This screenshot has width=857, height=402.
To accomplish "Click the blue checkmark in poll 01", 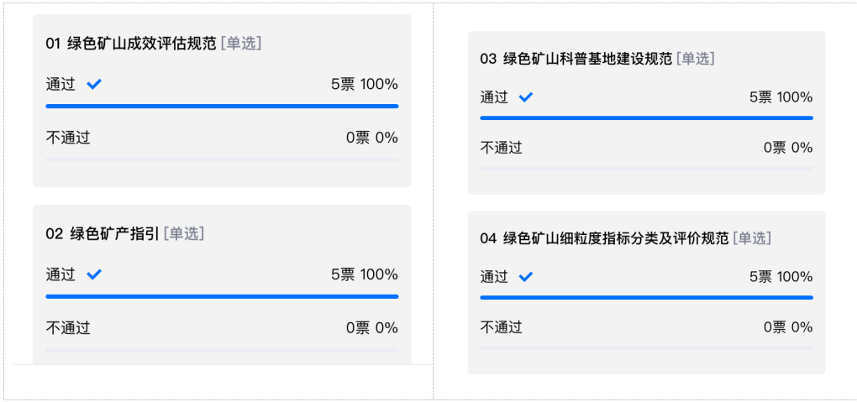I will (94, 84).
